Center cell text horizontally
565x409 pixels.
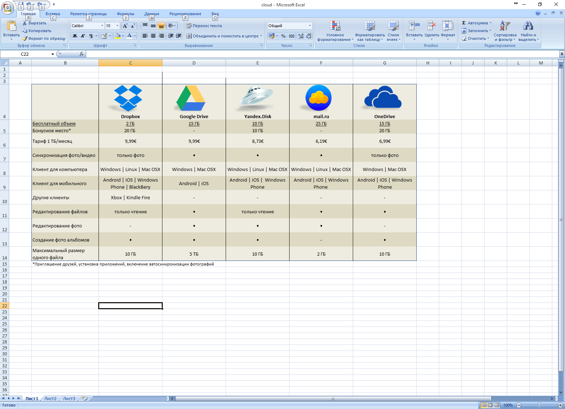[153, 36]
